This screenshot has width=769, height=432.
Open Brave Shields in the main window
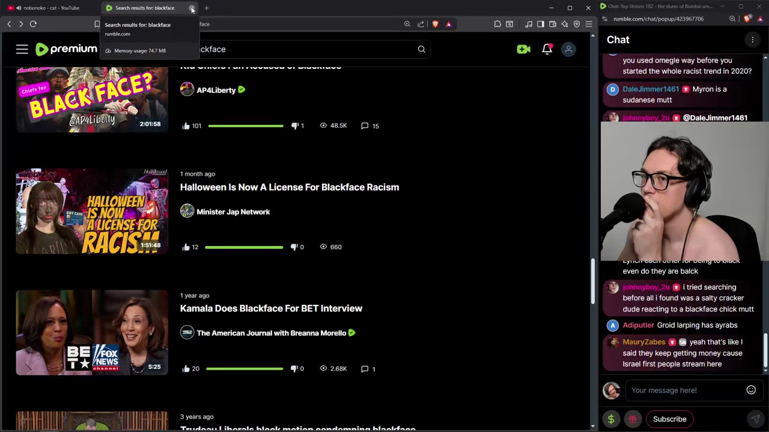click(x=435, y=24)
